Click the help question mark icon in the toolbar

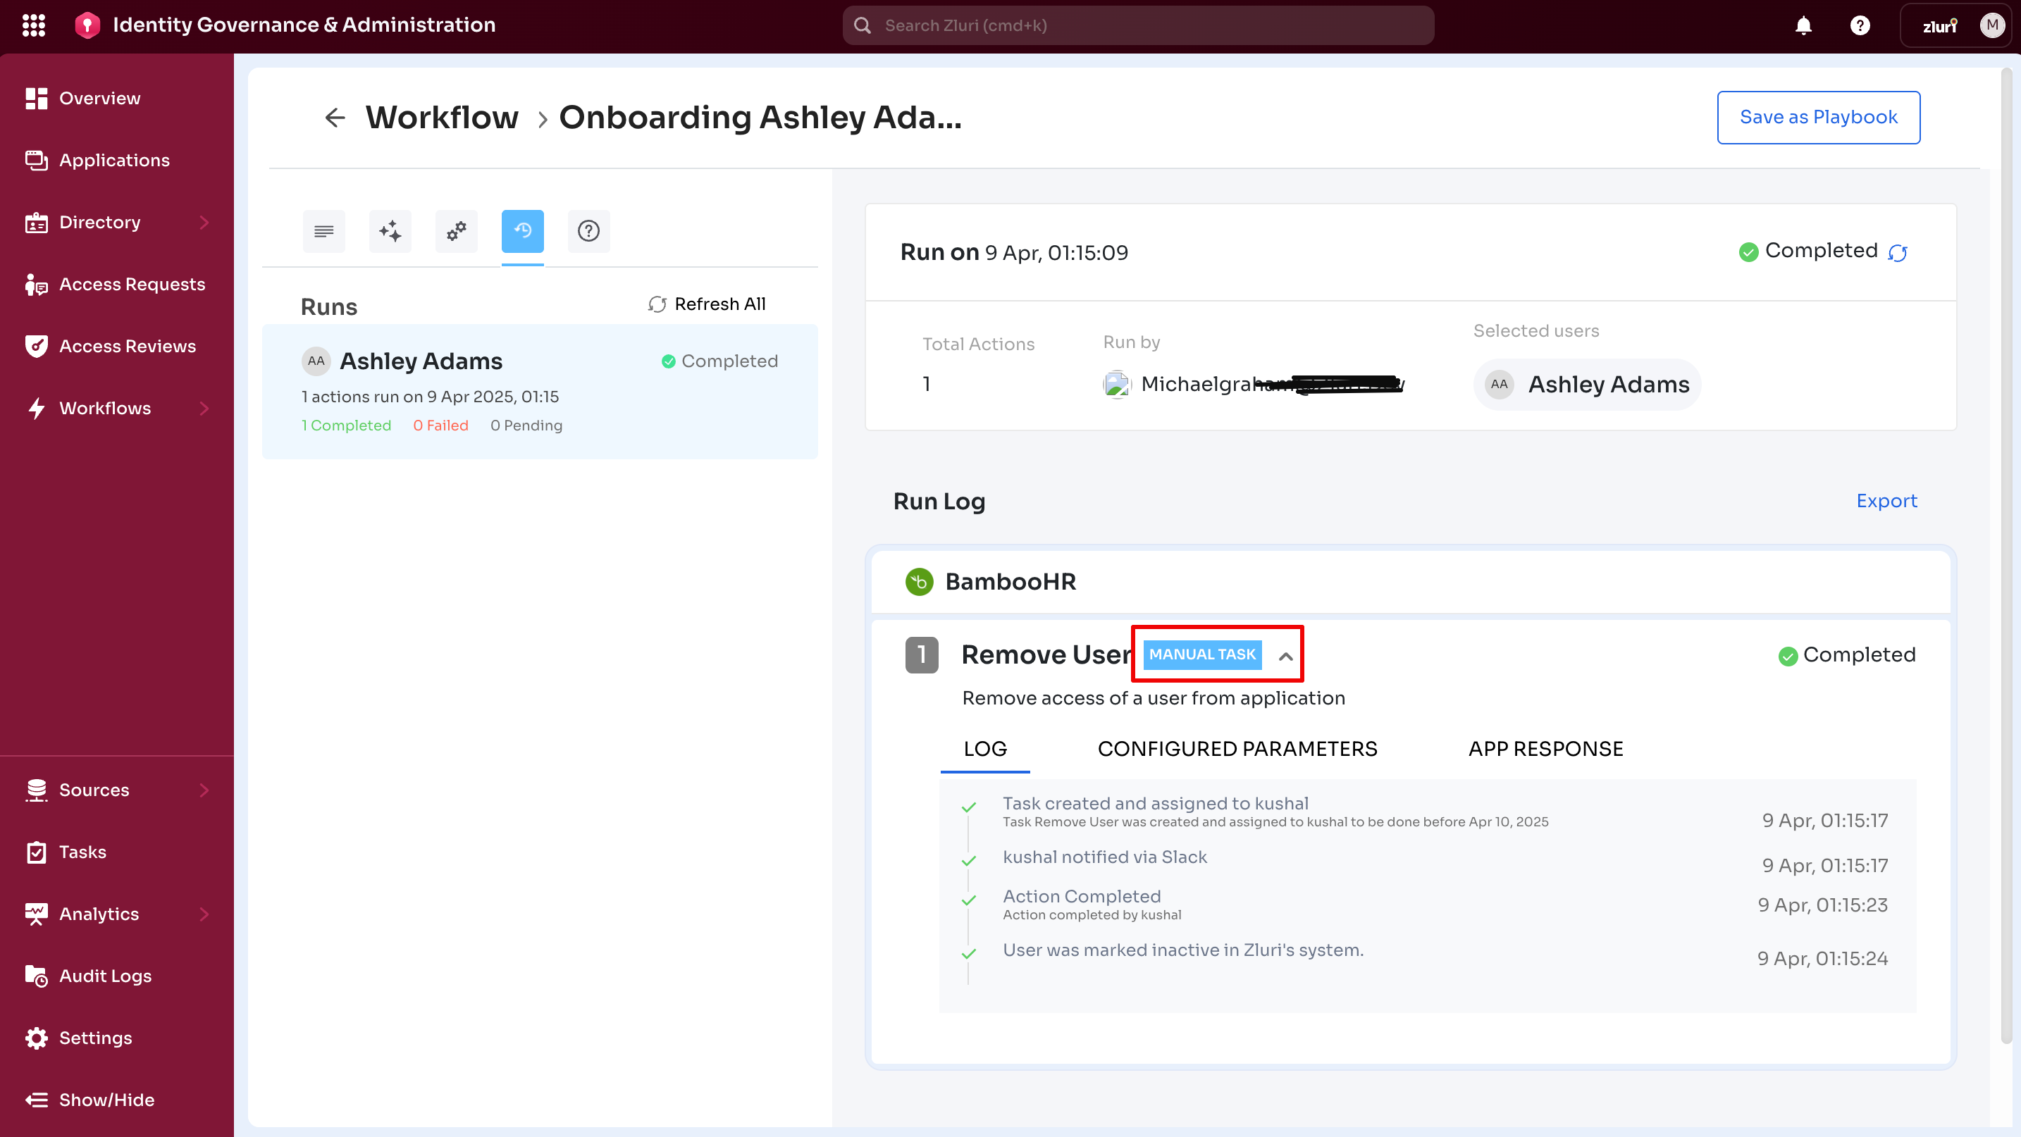click(588, 230)
